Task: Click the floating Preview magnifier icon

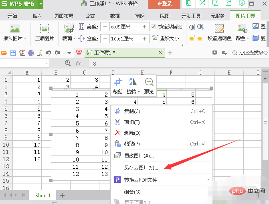Action: (149, 82)
